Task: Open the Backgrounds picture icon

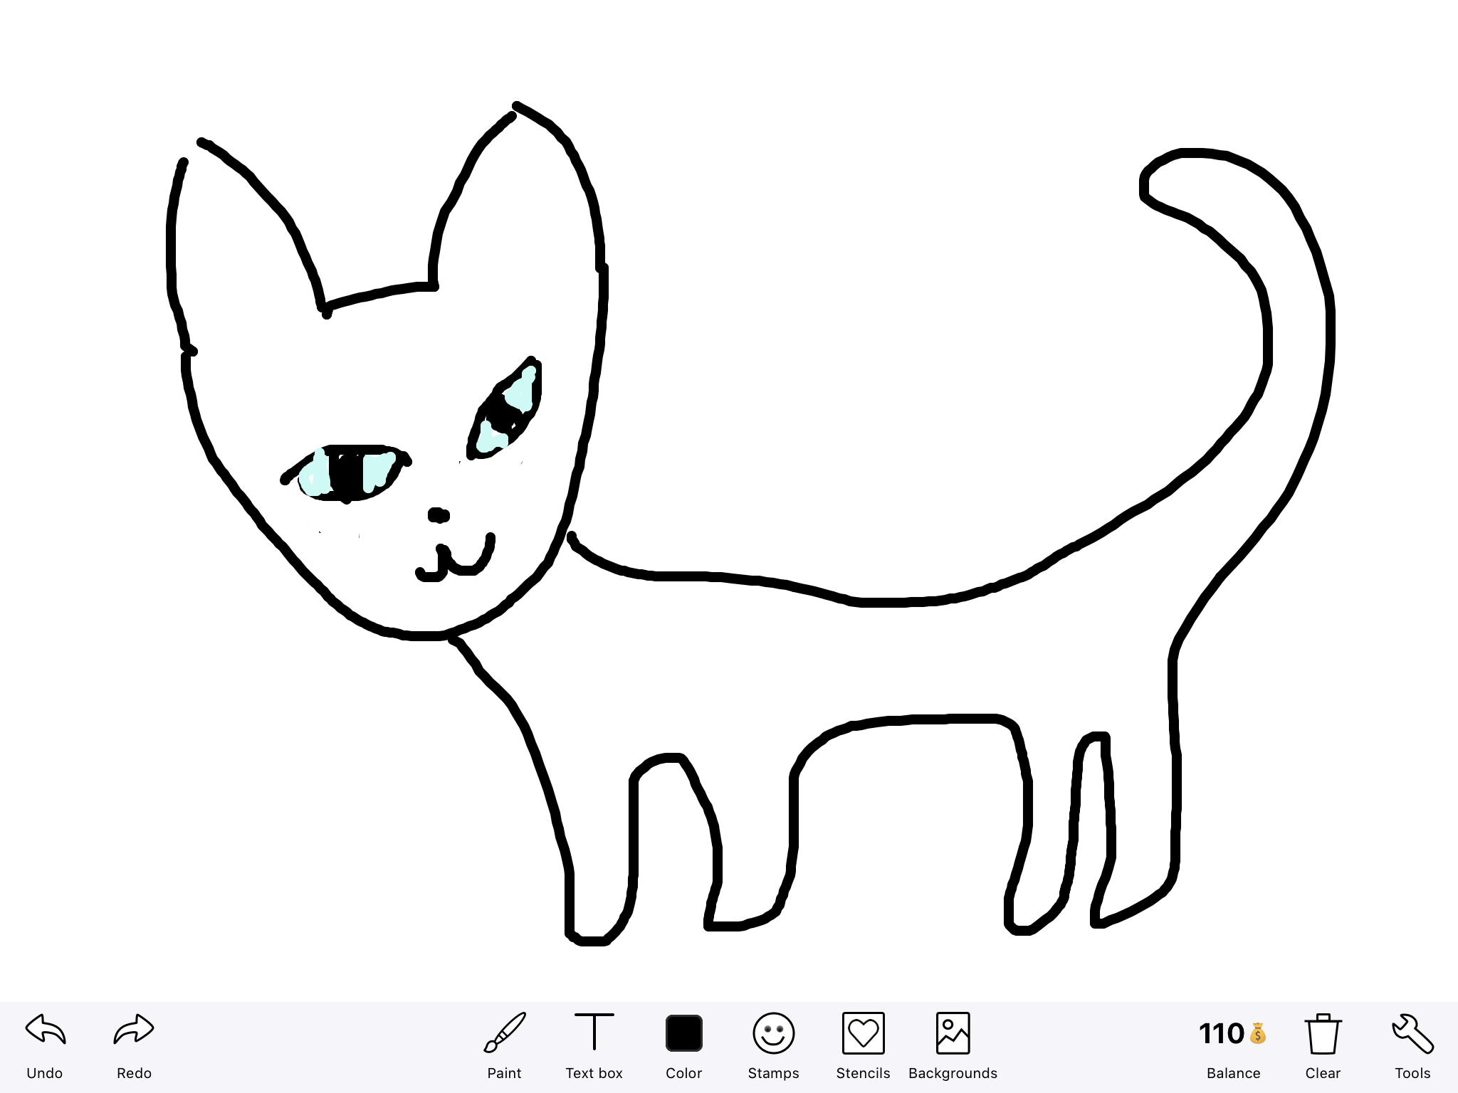Action: (953, 1033)
